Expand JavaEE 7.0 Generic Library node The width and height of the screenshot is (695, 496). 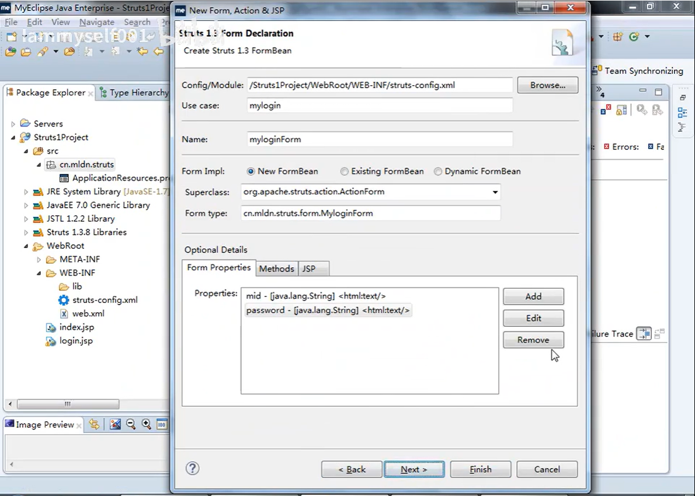[26, 205]
